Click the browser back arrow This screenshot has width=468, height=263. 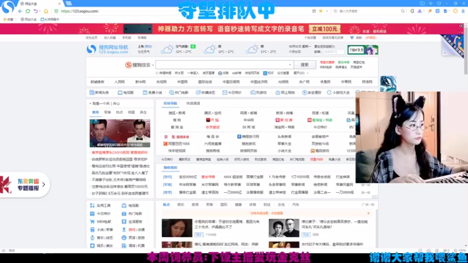20,11
